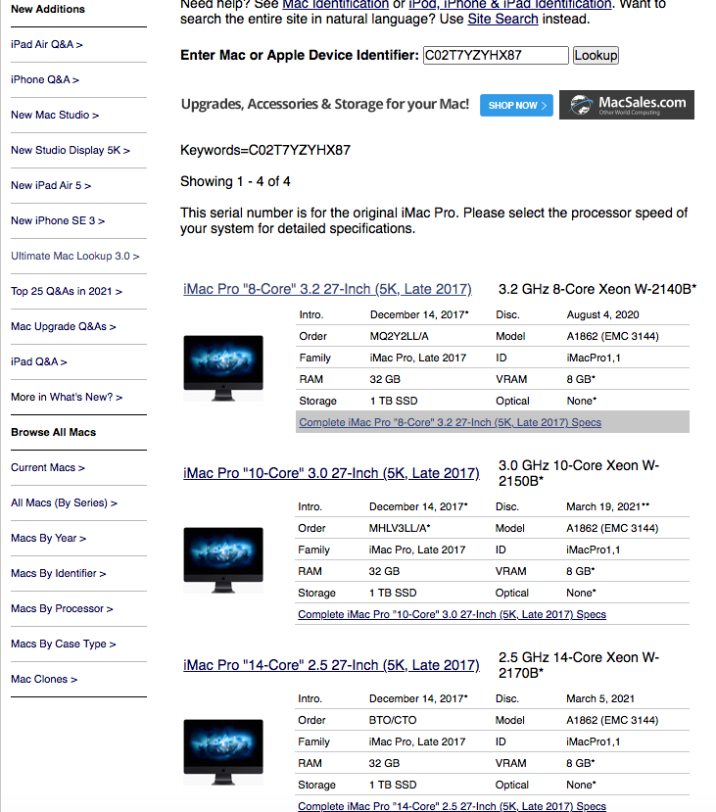Select the New Additions heading

[x=48, y=9]
